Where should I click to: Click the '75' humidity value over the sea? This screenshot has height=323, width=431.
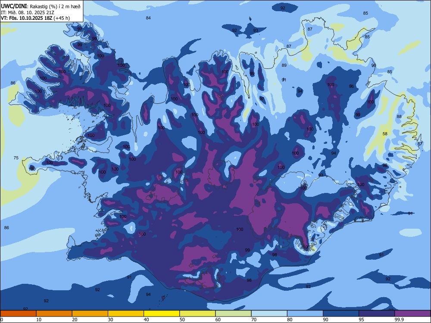(x=16, y=158)
